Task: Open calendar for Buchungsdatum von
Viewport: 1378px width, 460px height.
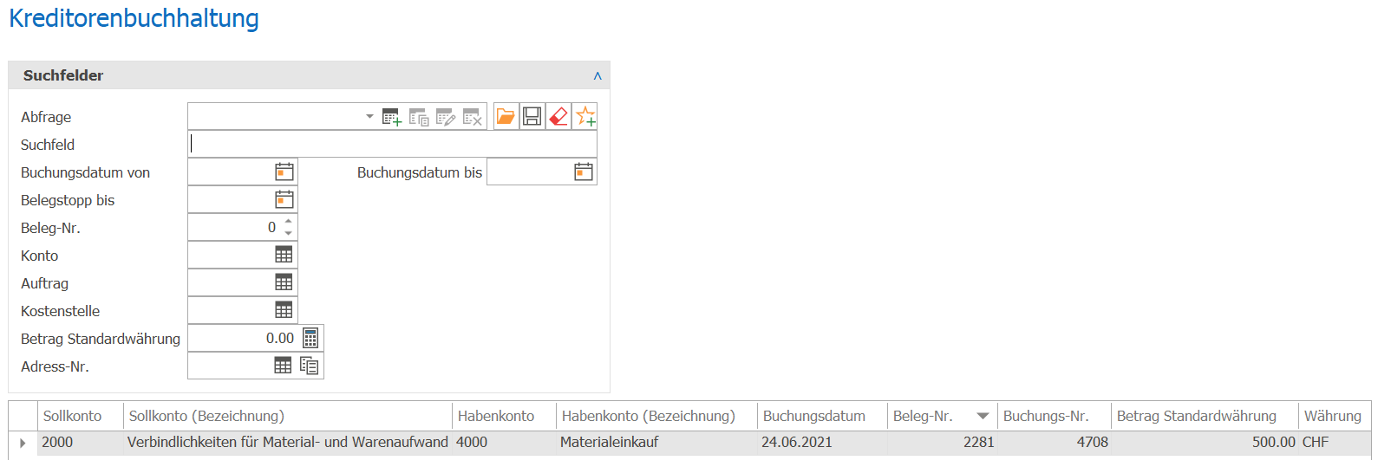Action: [284, 172]
